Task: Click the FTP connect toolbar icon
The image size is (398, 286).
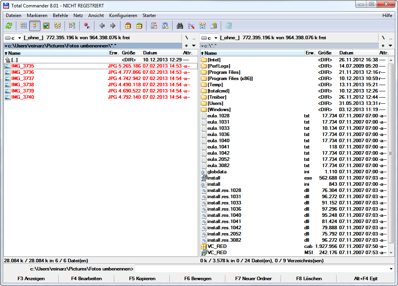Action: (x=154, y=26)
